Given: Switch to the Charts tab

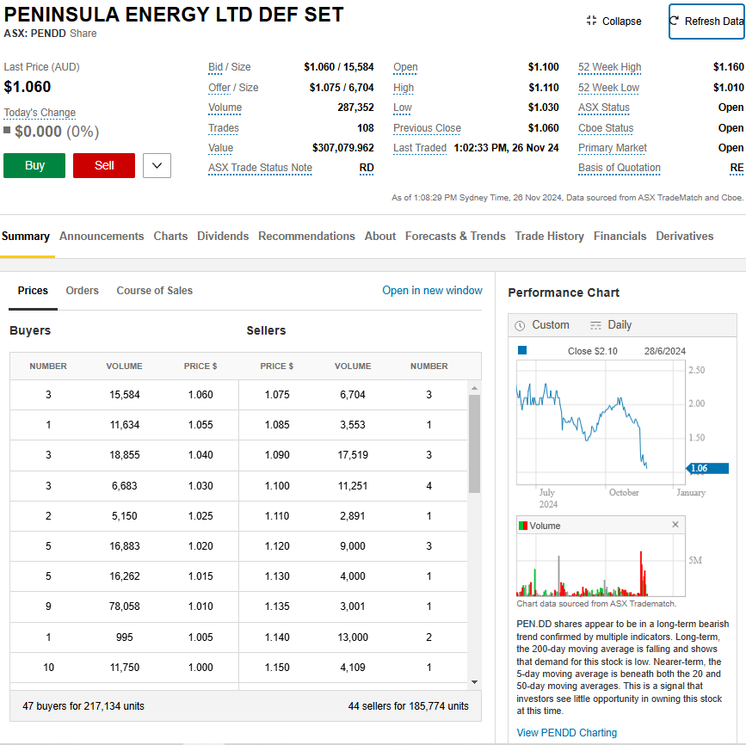Looking at the screenshot, I should click(x=170, y=236).
